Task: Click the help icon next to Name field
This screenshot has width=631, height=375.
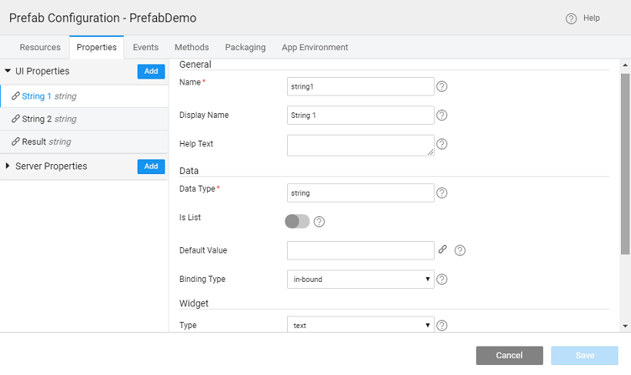Action: [x=442, y=86]
